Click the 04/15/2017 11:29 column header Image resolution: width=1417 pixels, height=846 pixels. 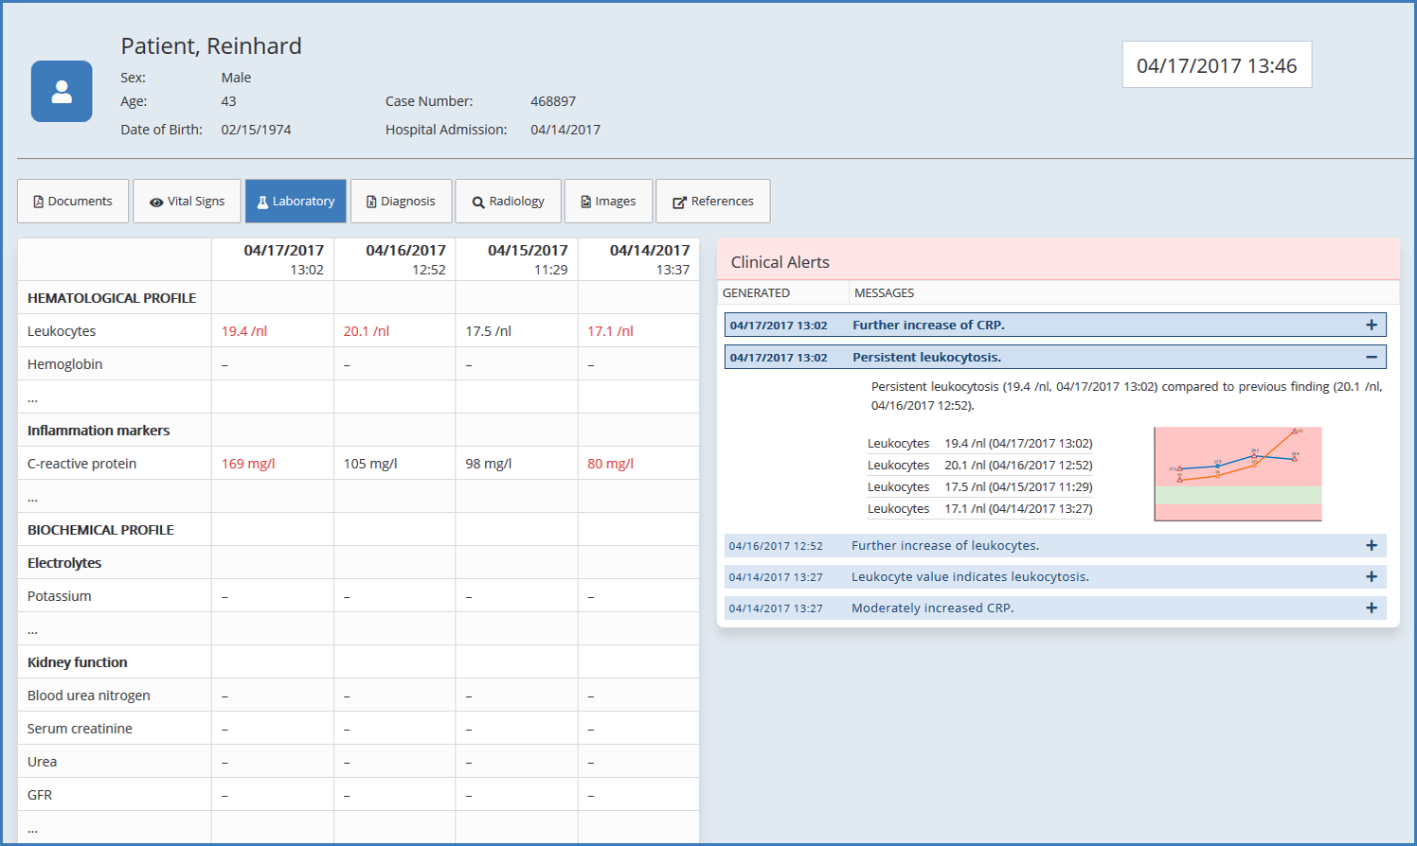(x=517, y=259)
